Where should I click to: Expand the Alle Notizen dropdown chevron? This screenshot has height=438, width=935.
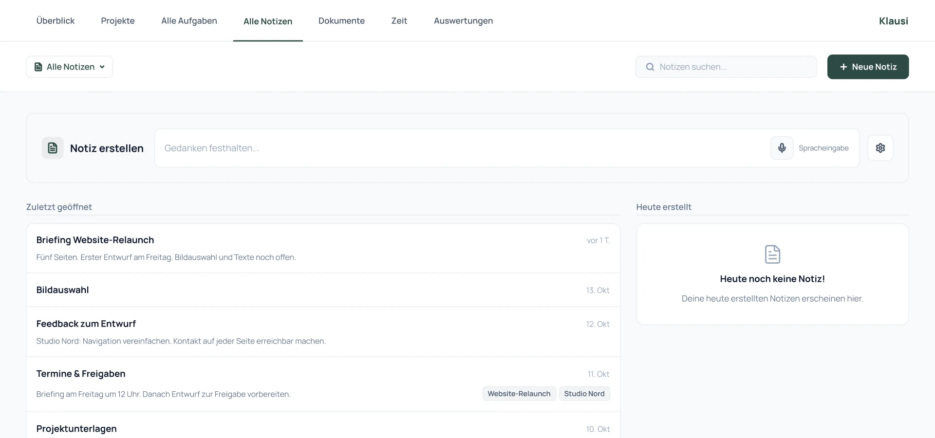pos(102,67)
